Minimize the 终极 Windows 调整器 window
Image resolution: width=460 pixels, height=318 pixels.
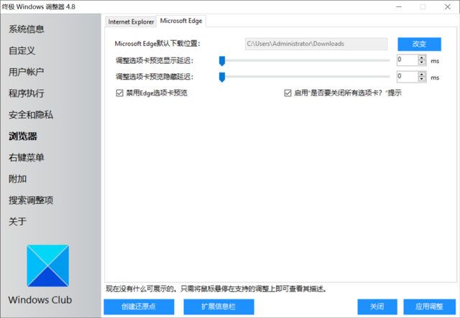[x=399, y=6]
